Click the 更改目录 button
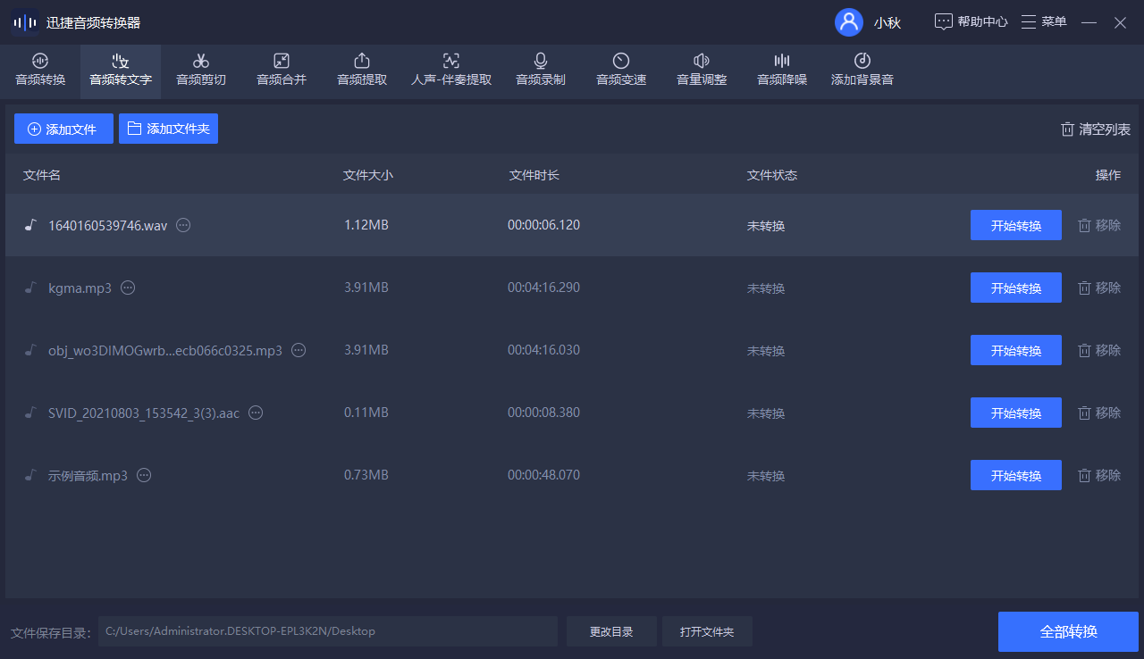Viewport: 1144px width, 659px height. (x=611, y=631)
